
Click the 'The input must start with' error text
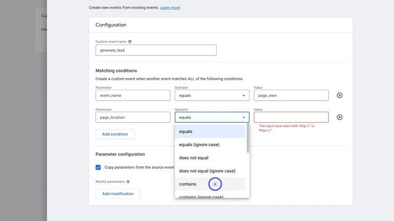286,128
